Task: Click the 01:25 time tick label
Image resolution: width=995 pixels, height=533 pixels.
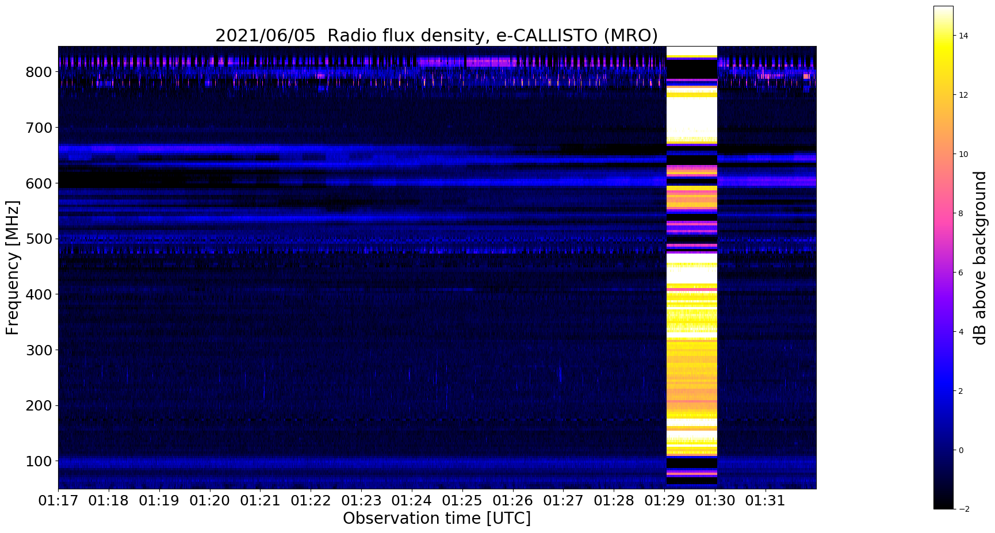Action: point(462,501)
